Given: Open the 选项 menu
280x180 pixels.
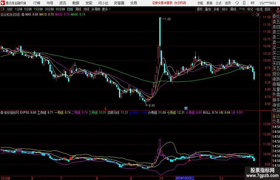Looking at the screenshot, I should pyautogui.click(x=228, y=3).
